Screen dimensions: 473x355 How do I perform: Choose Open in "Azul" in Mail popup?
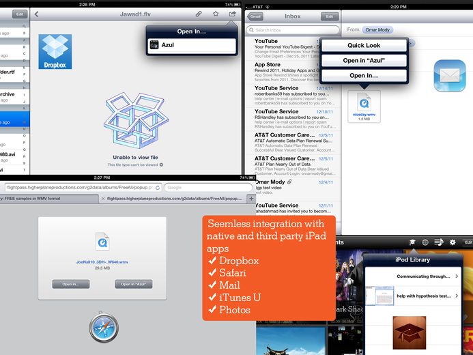coord(364,60)
